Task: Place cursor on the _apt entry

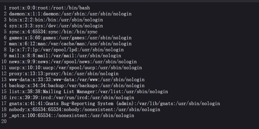Action: coord(71,115)
